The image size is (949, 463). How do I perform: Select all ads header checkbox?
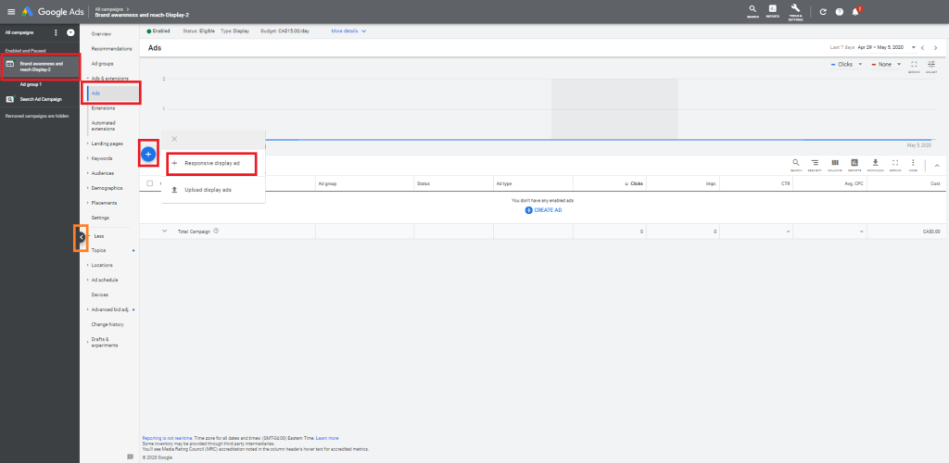coord(150,183)
